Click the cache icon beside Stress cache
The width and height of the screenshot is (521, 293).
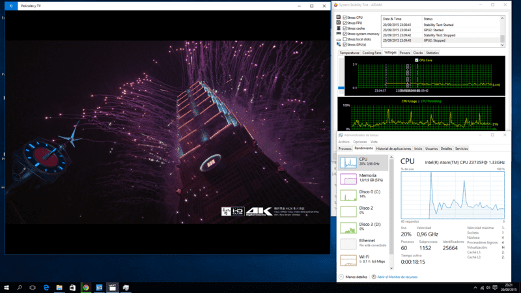point(339,28)
